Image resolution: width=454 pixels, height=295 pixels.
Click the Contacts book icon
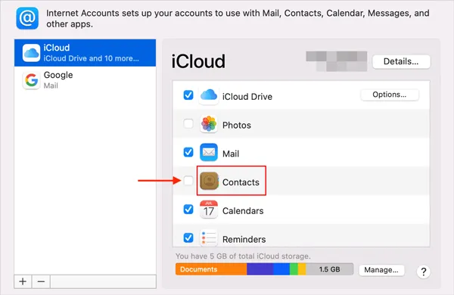click(x=209, y=181)
